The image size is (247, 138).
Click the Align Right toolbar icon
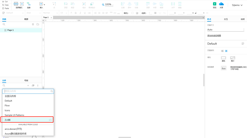[136, 4]
